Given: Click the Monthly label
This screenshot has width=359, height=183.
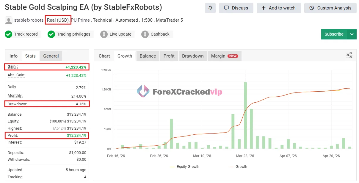Looking at the screenshot, I should point(15,96).
